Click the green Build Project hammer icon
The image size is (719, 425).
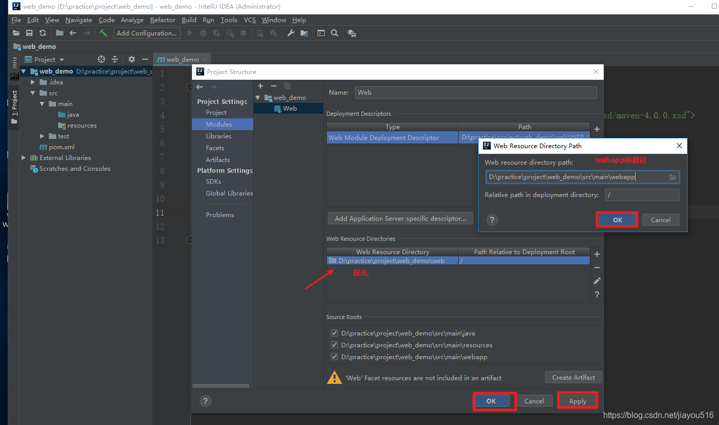[103, 33]
